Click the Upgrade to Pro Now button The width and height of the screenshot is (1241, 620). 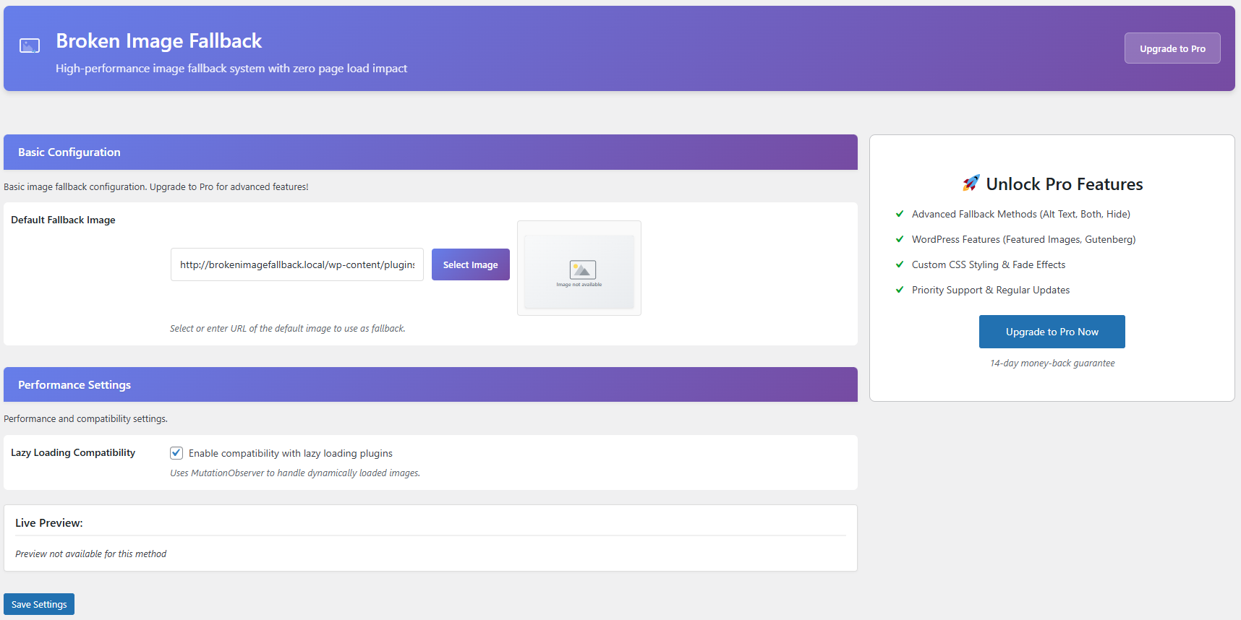coord(1052,332)
